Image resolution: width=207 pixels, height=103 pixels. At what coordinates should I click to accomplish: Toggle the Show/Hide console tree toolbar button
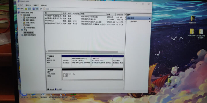click(29, 9)
